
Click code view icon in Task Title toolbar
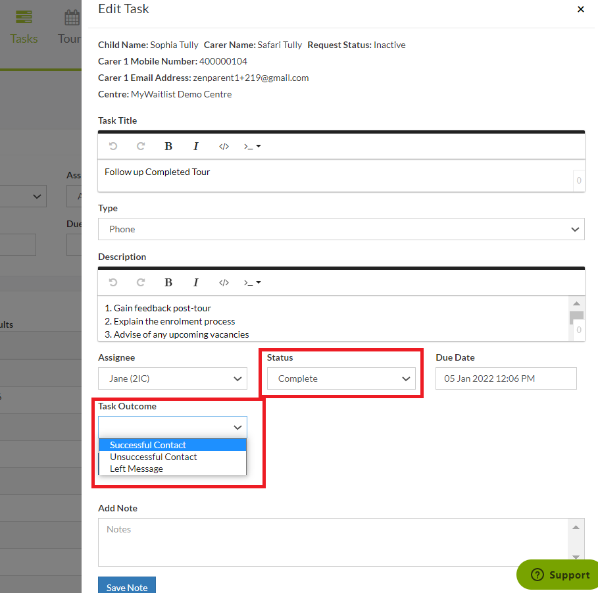224,146
